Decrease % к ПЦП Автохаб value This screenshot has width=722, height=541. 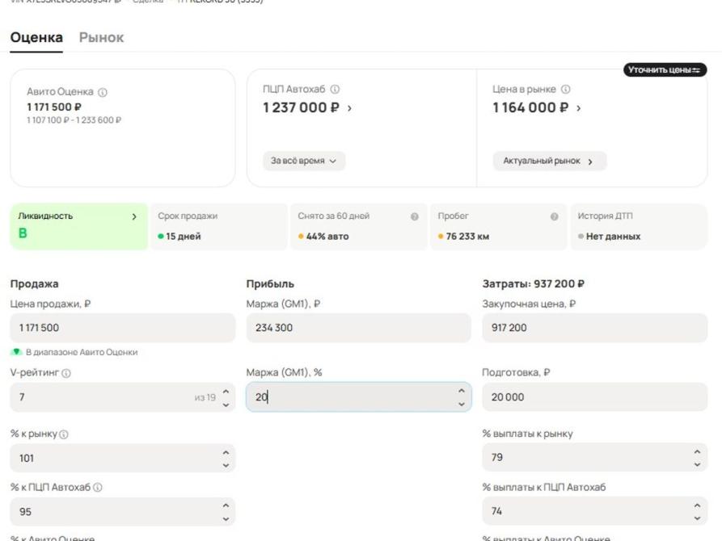[226, 519]
